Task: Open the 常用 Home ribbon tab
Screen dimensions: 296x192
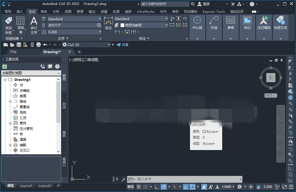Action: [8, 12]
